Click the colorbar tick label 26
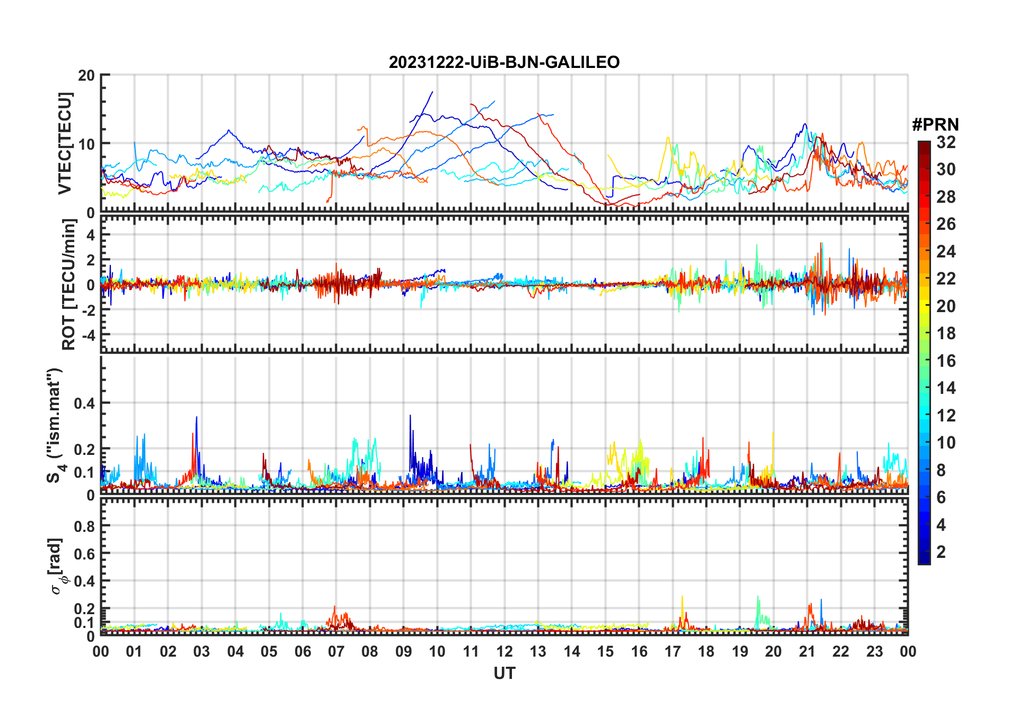This screenshot has width=1009, height=706. click(946, 224)
